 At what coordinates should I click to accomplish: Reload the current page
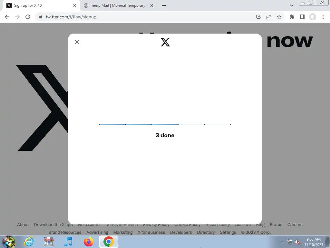click(28, 17)
